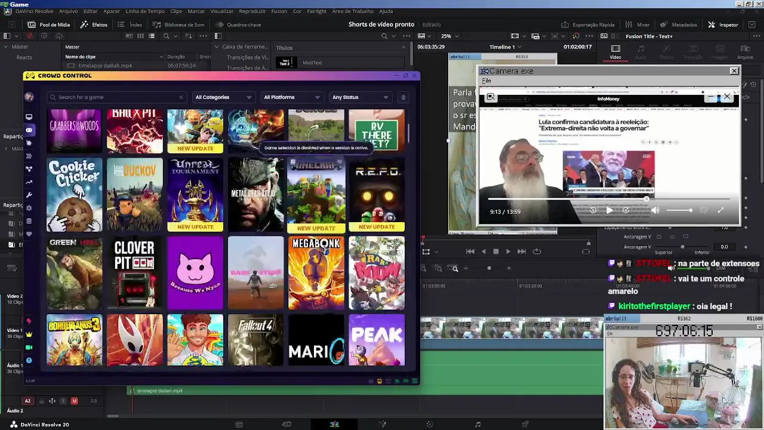This screenshot has height=430, width=764.
Task: Click the sort icon beside Any Status
Action: [x=403, y=97]
